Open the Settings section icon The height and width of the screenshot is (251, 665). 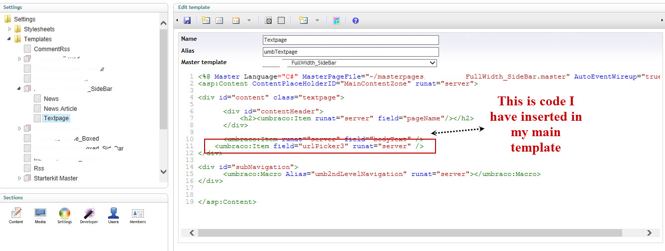(x=65, y=216)
